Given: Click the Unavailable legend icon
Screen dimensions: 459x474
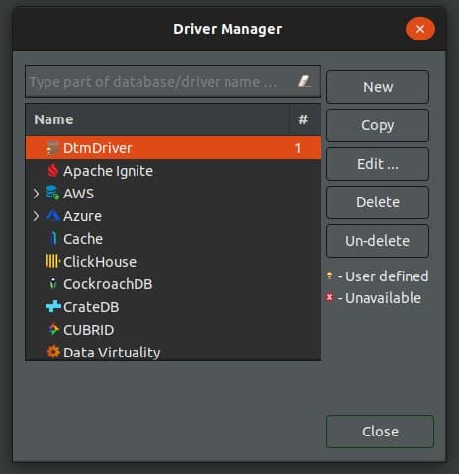Looking at the screenshot, I should 329,297.
